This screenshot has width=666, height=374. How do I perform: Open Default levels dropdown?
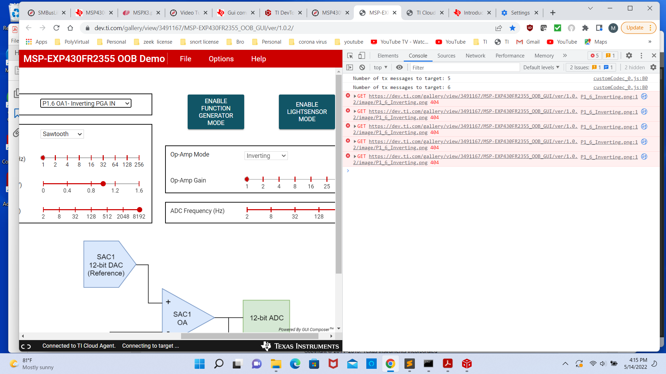coord(541,67)
